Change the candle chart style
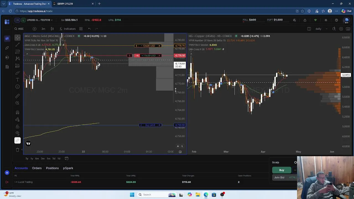 pyautogui.click(x=52, y=29)
